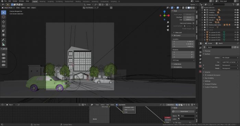240x126 pixels.
Task: Open the Surface Mix Shader dropdown
Action: 230,58
